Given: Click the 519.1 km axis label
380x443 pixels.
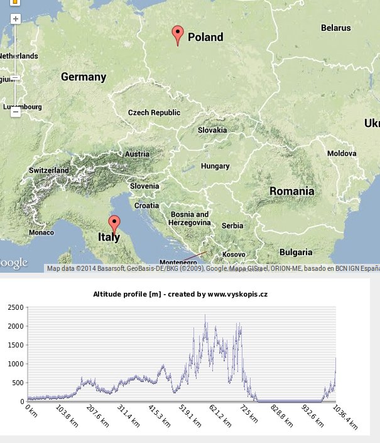Looking at the screenshot, I should [190, 416].
